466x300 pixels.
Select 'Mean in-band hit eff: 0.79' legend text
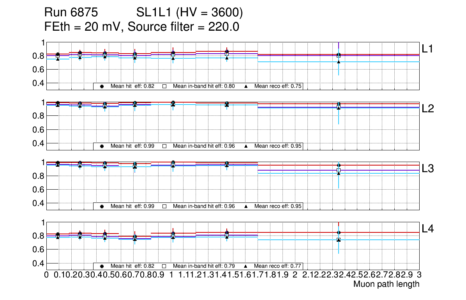(x=203, y=266)
